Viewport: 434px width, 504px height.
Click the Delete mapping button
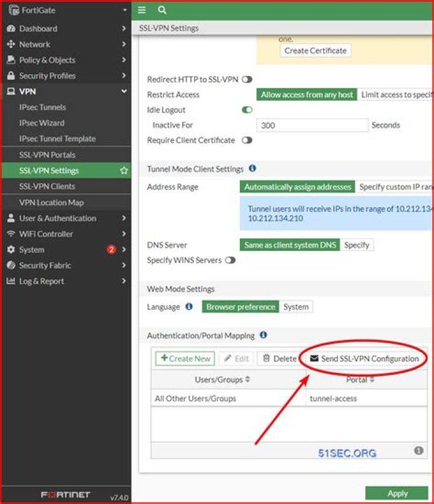point(280,359)
